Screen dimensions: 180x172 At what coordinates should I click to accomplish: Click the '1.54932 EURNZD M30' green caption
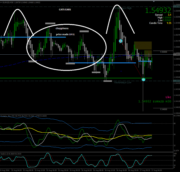[155, 101]
